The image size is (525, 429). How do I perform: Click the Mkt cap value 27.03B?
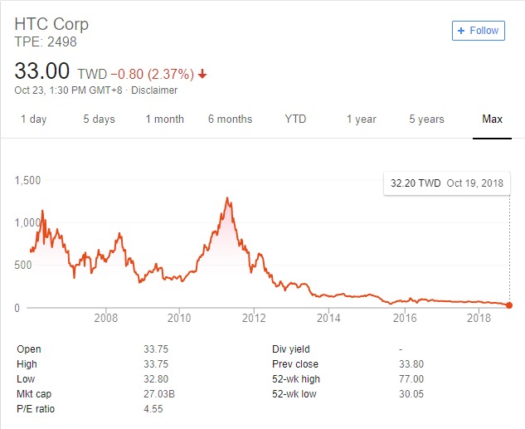pos(159,394)
